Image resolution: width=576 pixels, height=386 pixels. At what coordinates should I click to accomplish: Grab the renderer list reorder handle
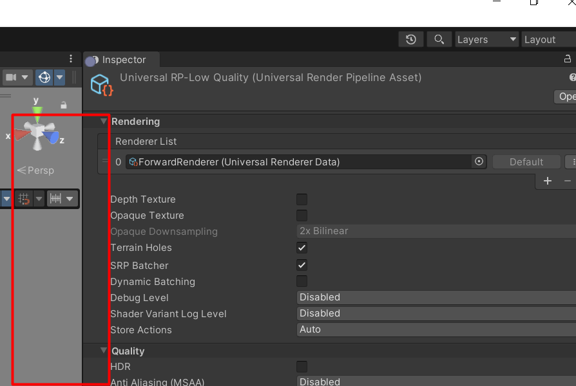pyautogui.click(x=105, y=161)
